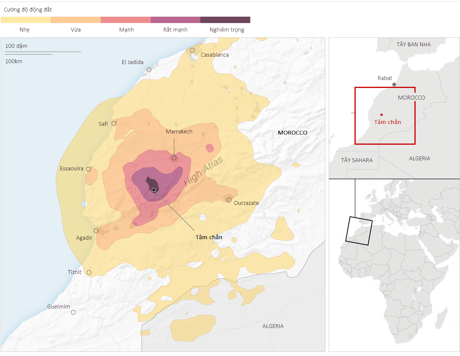Image resolution: width=460 pixels, height=356 pixels.
Task: Click the 'Casablanca' map label
Action: 215,55
